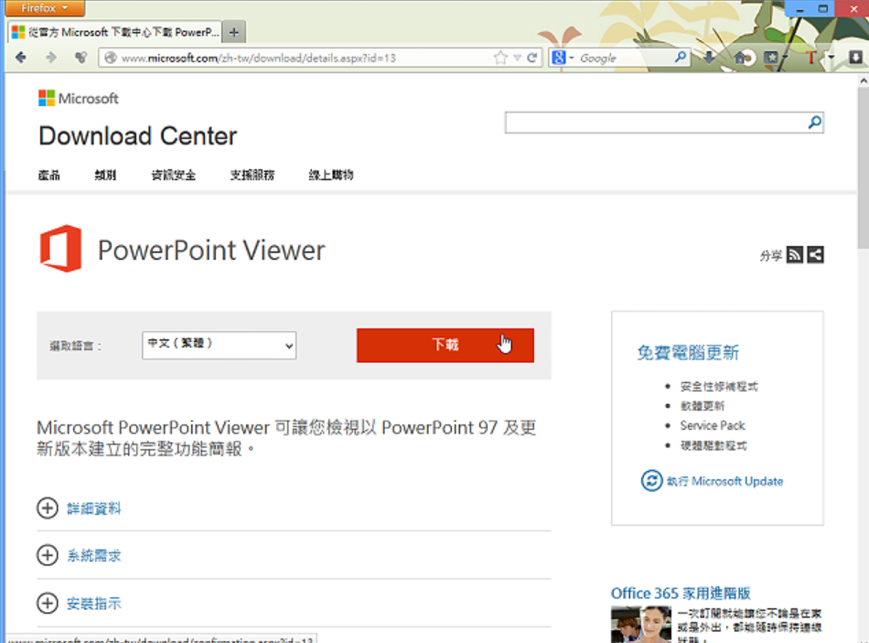Image resolution: width=869 pixels, height=643 pixels.
Task: Open the 詳細資料 link
Action: 93,509
